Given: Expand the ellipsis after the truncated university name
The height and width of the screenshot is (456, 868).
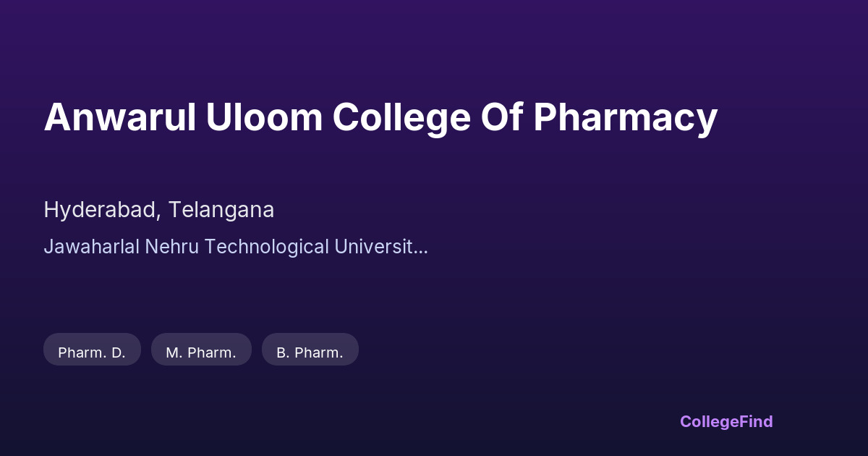Looking at the screenshot, I should click(422, 247).
